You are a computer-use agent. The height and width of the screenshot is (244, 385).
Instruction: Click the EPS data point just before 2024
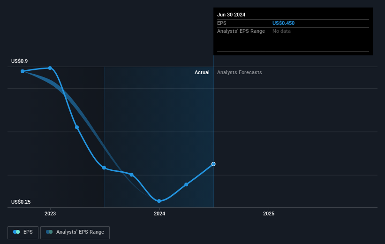tap(132, 175)
